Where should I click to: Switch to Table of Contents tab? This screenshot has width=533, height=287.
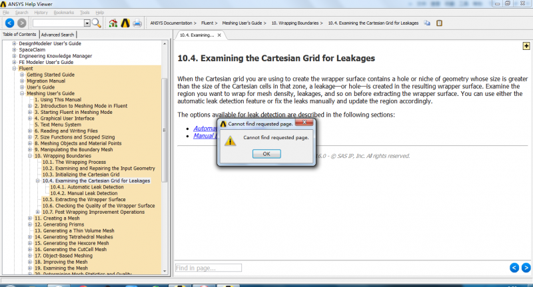(19, 35)
